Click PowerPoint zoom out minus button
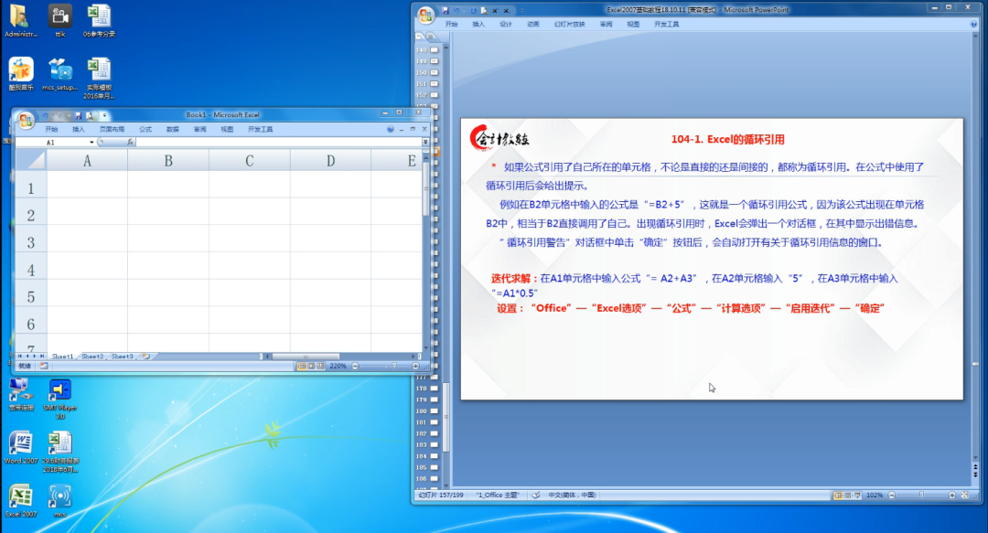The width and height of the screenshot is (988, 533). [892, 496]
